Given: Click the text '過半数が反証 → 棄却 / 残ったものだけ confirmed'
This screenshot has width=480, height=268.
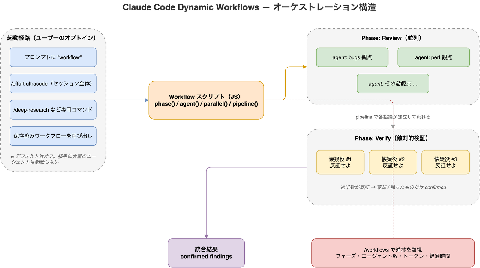Looking at the screenshot, I should click(x=393, y=187).
